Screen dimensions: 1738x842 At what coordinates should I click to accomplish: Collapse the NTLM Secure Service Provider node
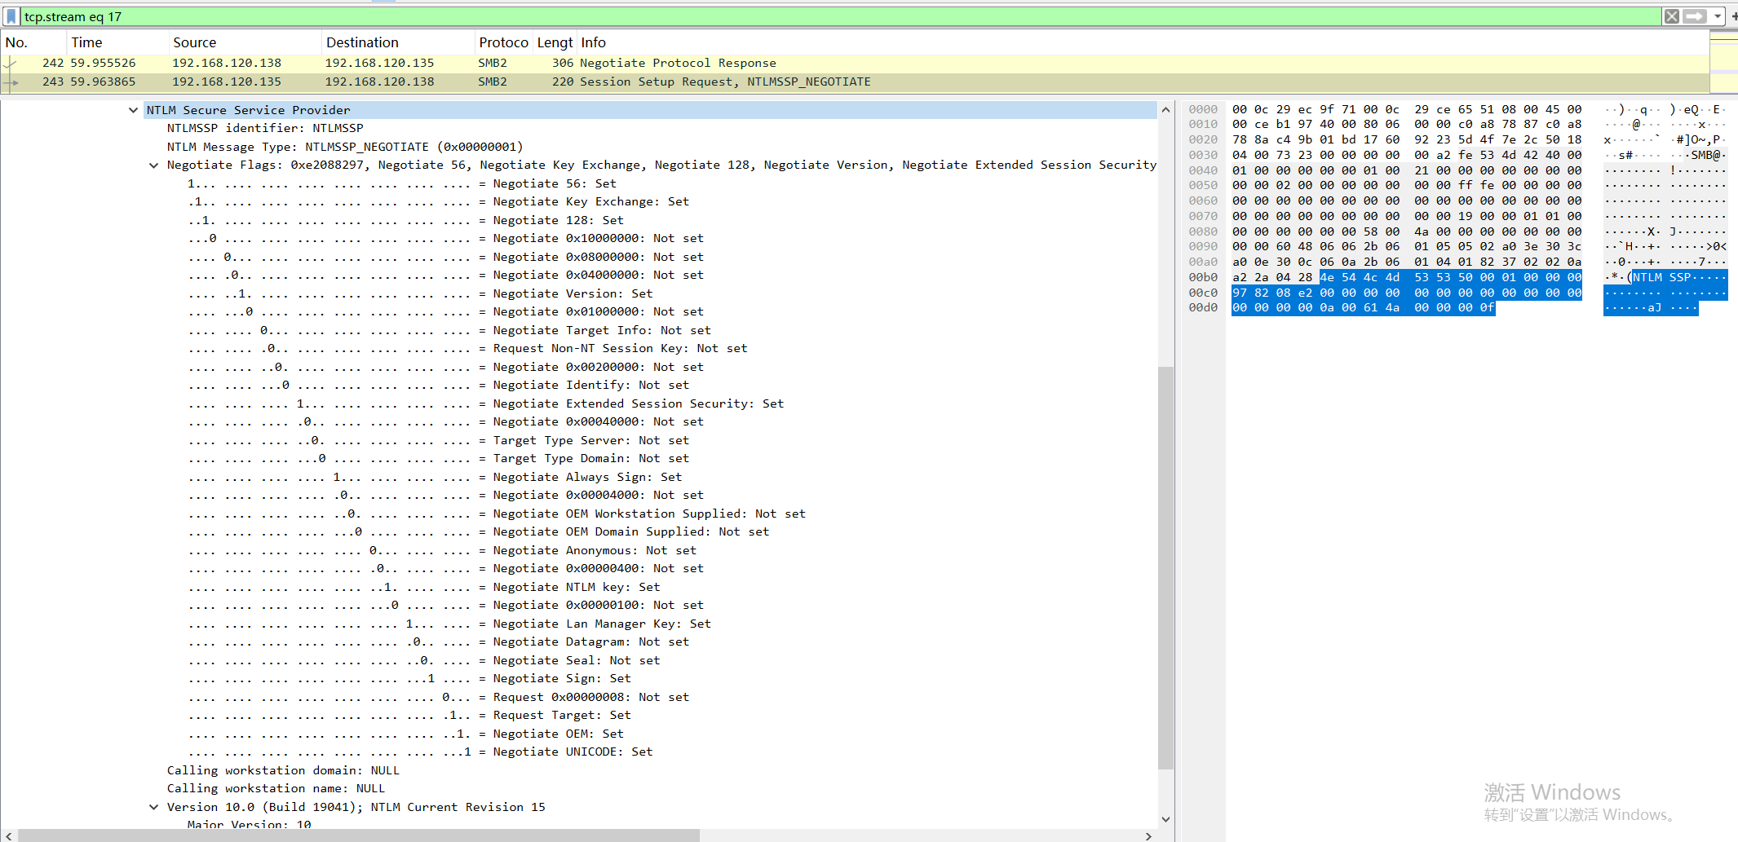point(133,110)
